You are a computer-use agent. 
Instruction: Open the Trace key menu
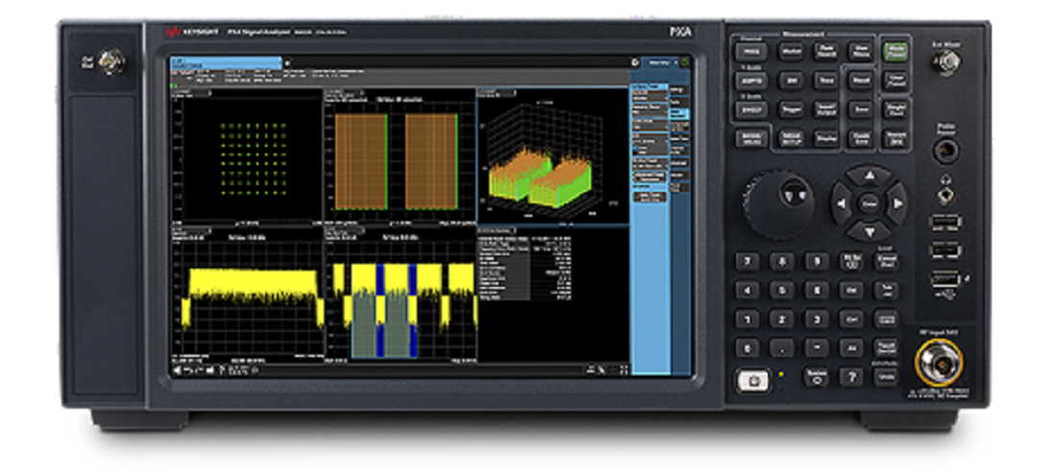click(824, 81)
